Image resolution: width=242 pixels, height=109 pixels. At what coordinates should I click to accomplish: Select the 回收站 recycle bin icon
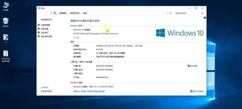6,22
